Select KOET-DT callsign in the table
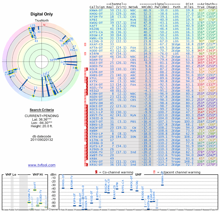The height and width of the screenshot is (212, 220). tap(96, 121)
